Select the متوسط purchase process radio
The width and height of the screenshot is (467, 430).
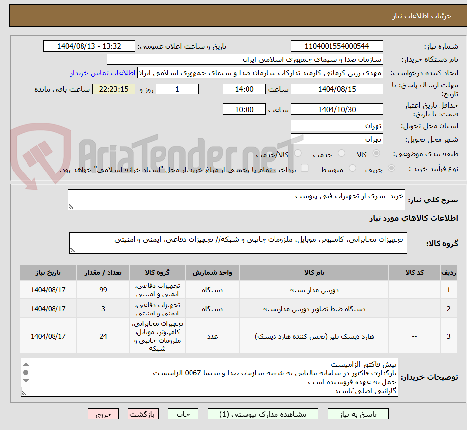point(353,168)
